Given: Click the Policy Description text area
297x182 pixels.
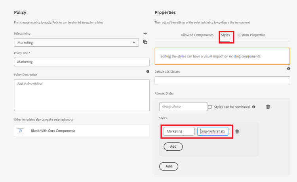Looking at the screenshot, I should point(82,95).
